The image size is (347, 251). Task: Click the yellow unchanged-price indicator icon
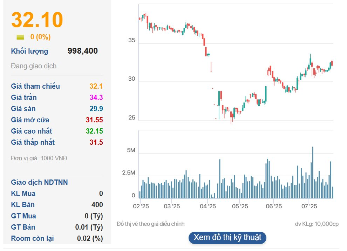[x=20, y=37]
